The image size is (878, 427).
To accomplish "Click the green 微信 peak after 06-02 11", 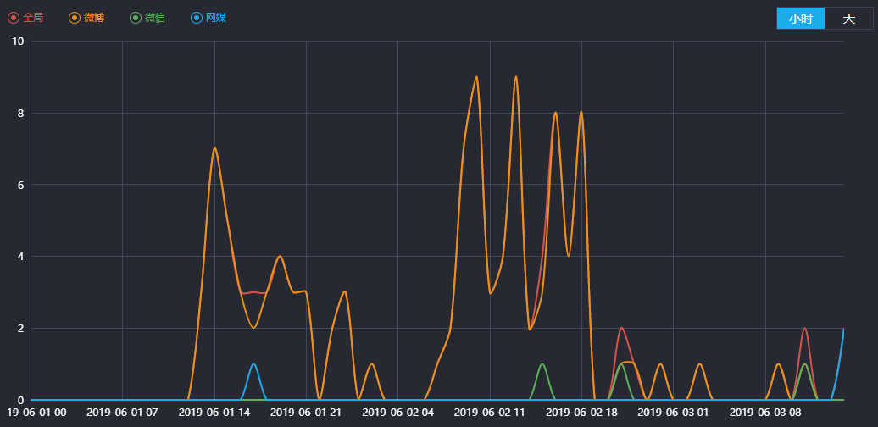I will coord(542,364).
